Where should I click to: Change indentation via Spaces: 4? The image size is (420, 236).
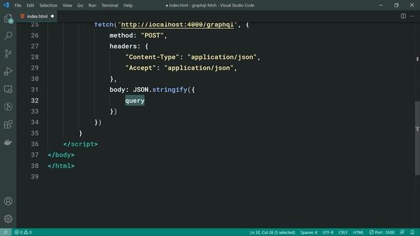tap(308, 232)
